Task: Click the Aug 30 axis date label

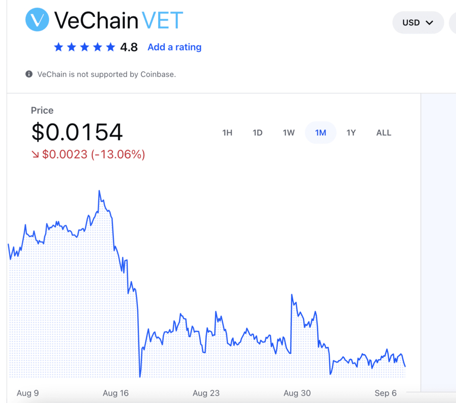Action: point(297,393)
